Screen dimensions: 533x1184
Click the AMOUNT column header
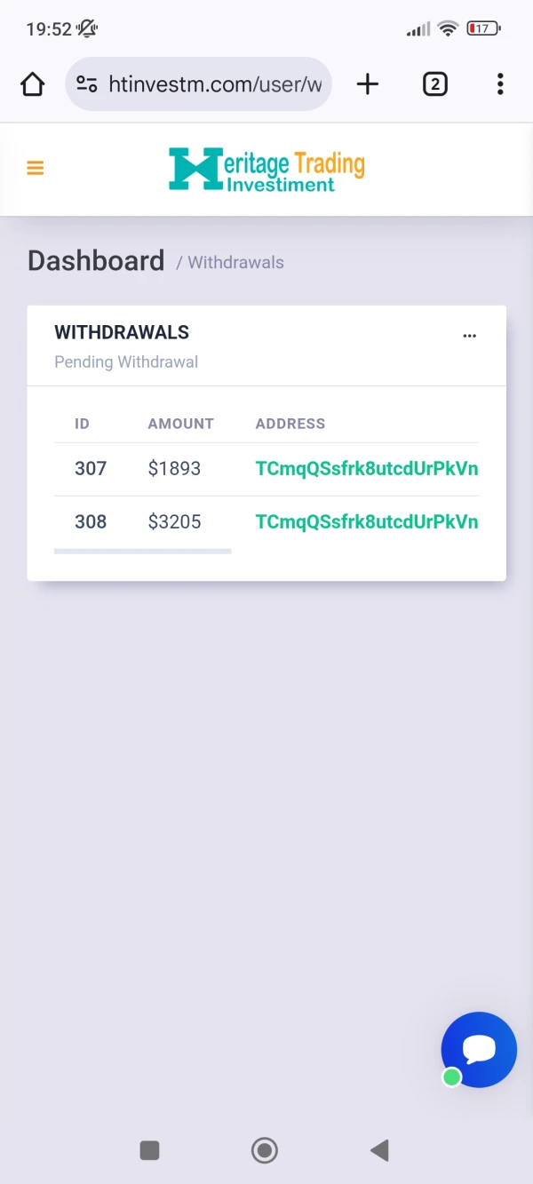coord(180,424)
